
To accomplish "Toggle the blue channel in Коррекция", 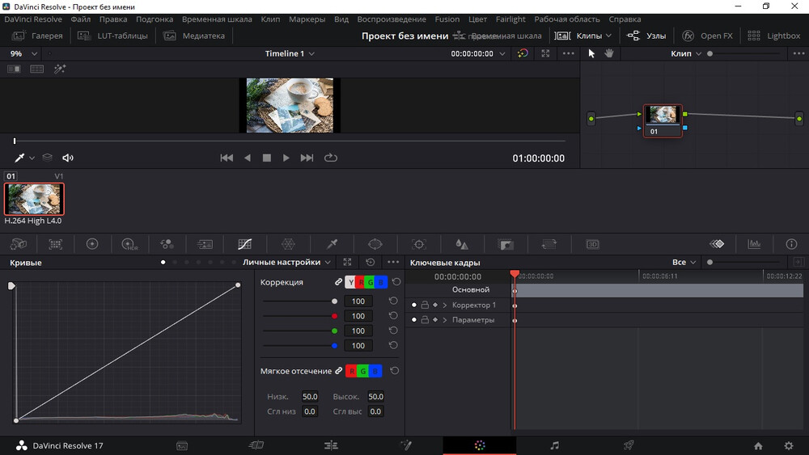I will pos(381,282).
